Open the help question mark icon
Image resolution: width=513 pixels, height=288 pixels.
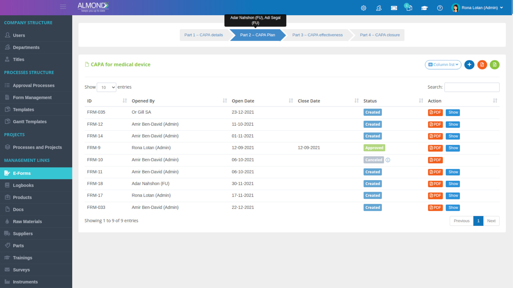coord(440,8)
